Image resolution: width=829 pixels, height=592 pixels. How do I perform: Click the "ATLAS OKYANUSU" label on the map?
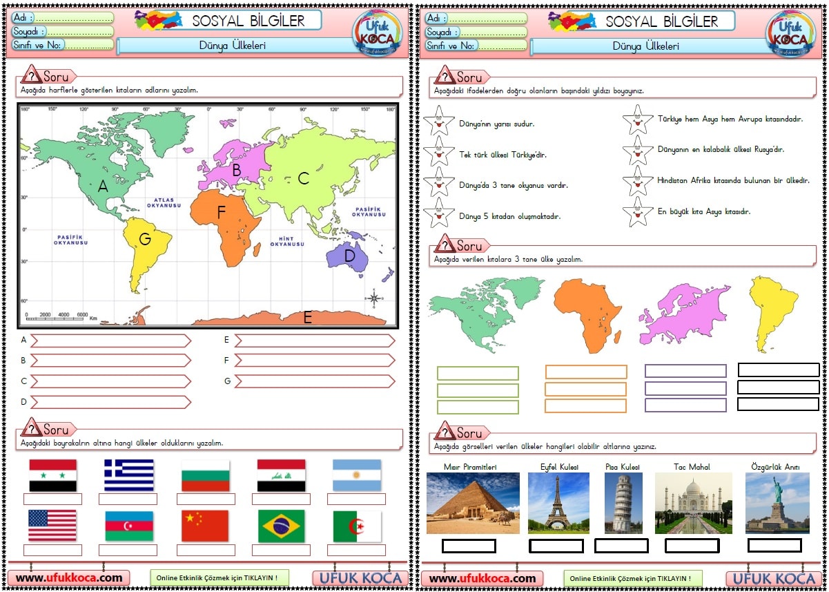[x=163, y=202]
